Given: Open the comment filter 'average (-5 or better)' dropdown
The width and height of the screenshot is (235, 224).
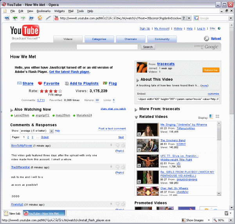Looking at the screenshot, I should (51, 131).
